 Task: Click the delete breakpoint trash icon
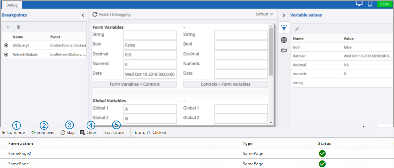19,27
